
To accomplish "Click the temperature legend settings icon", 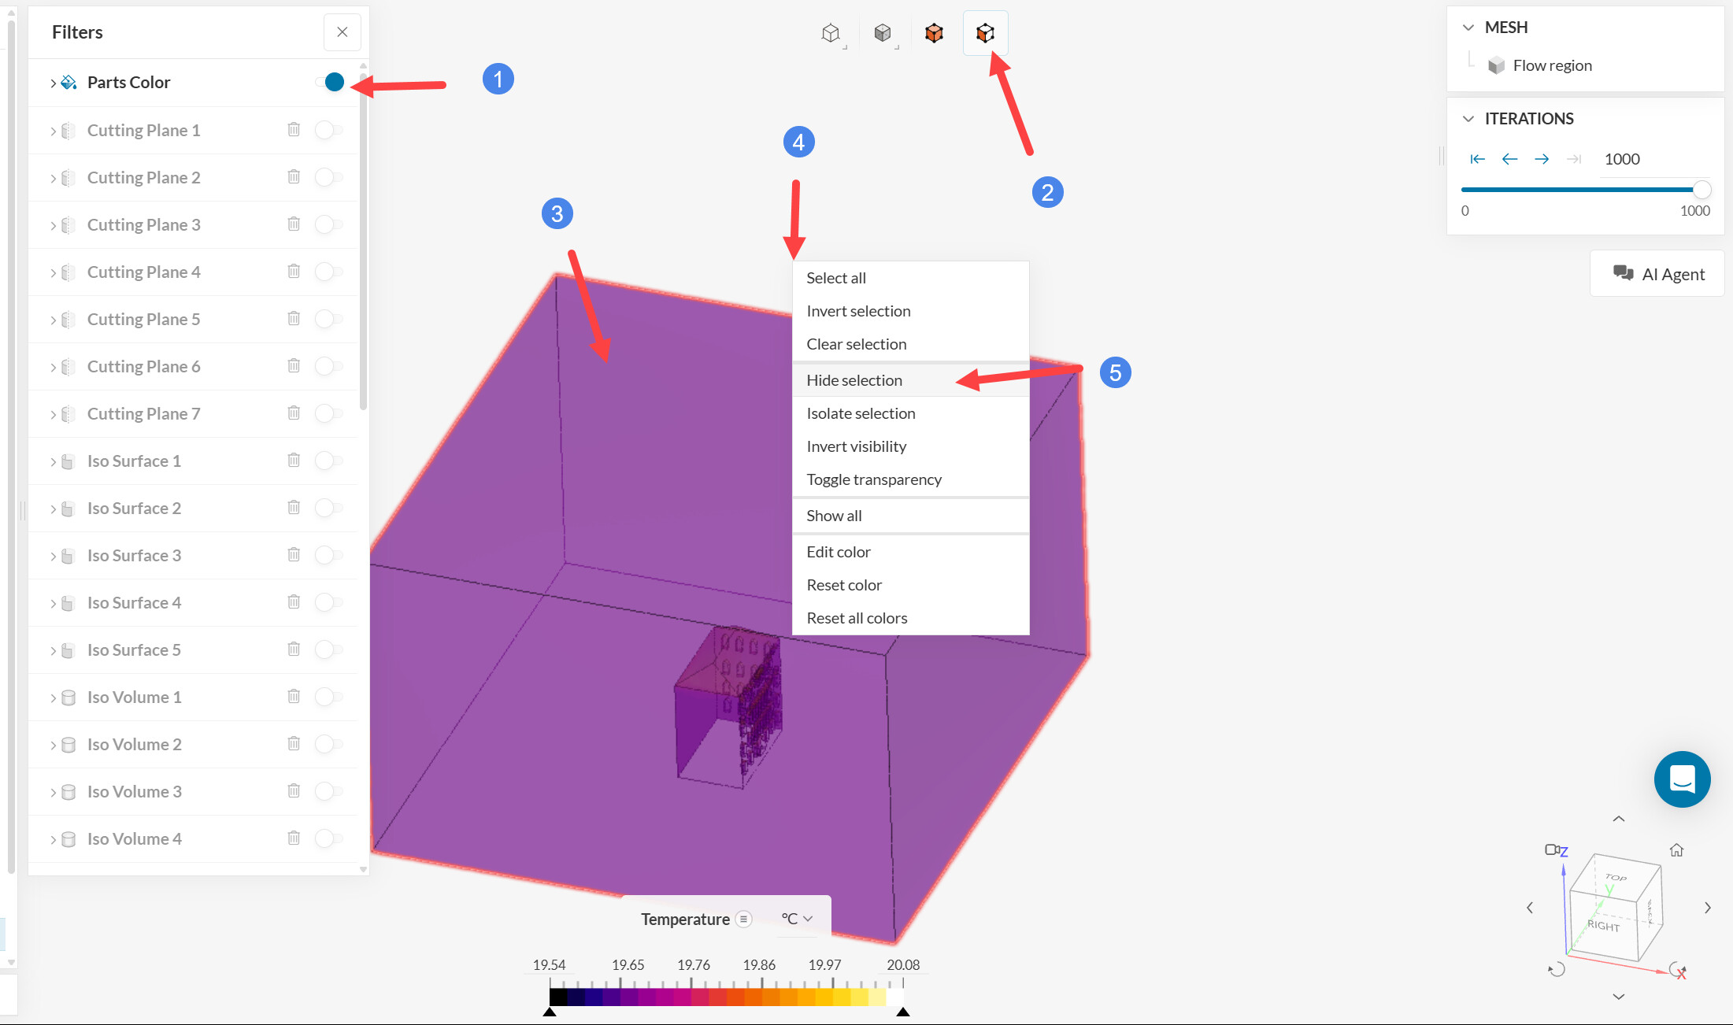I will point(743,919).
